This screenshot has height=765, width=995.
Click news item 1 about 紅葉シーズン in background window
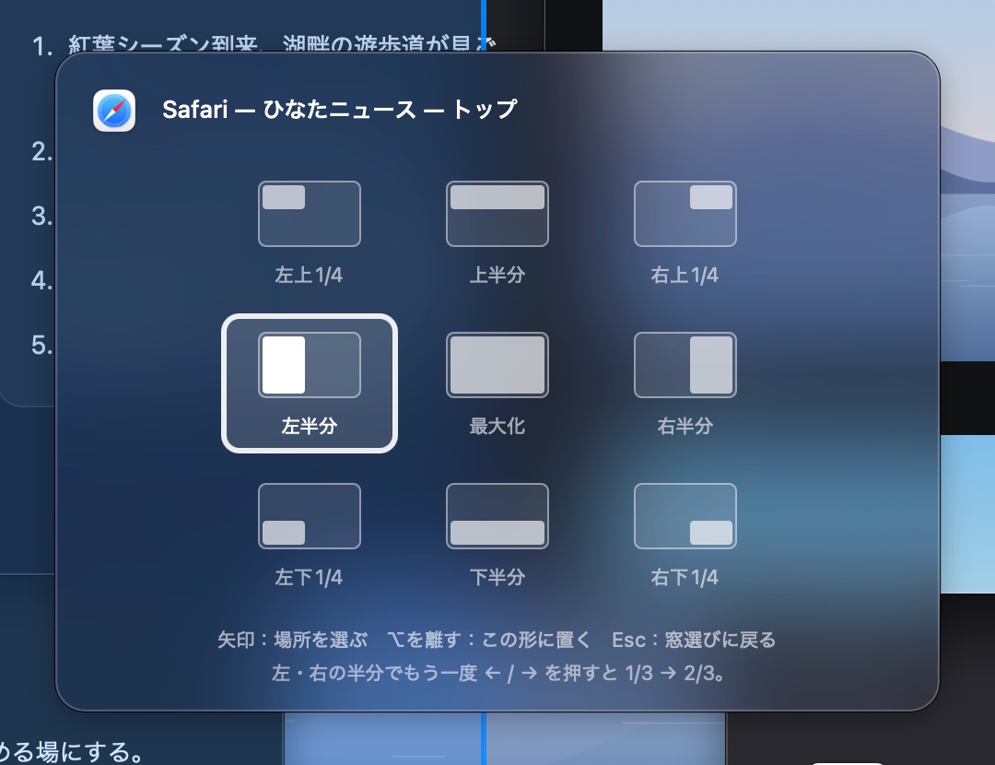pos(263,44)
